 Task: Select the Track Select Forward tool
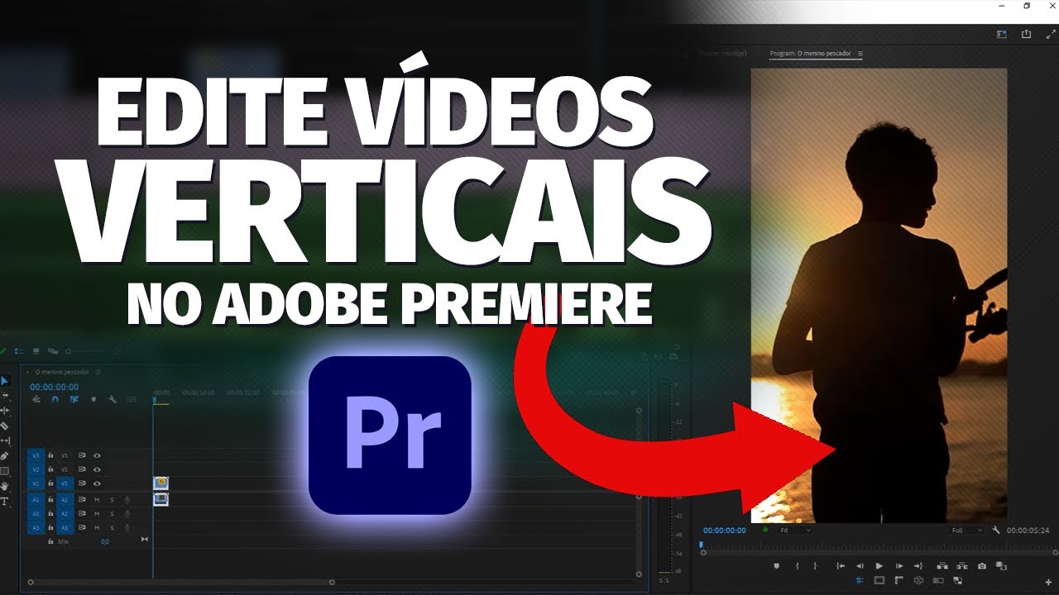[x=4, y=395]
